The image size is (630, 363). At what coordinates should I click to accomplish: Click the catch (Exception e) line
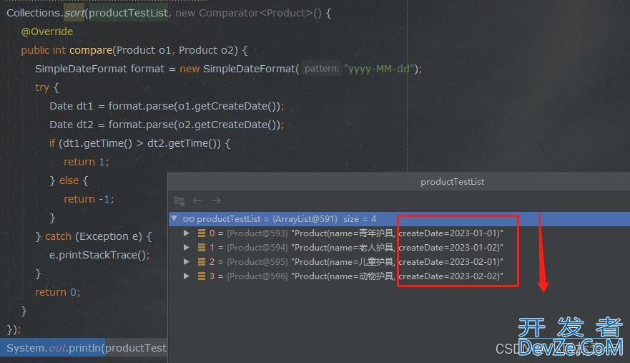[x=94, y=236]
